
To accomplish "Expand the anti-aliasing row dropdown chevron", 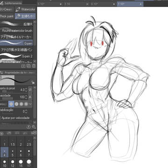I will point(30,104).
